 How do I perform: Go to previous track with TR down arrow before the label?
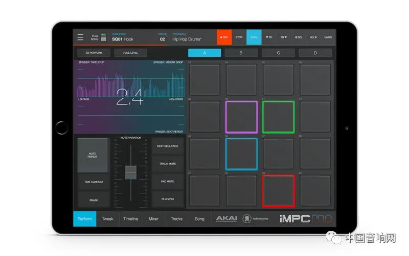[x=269, y=37]
